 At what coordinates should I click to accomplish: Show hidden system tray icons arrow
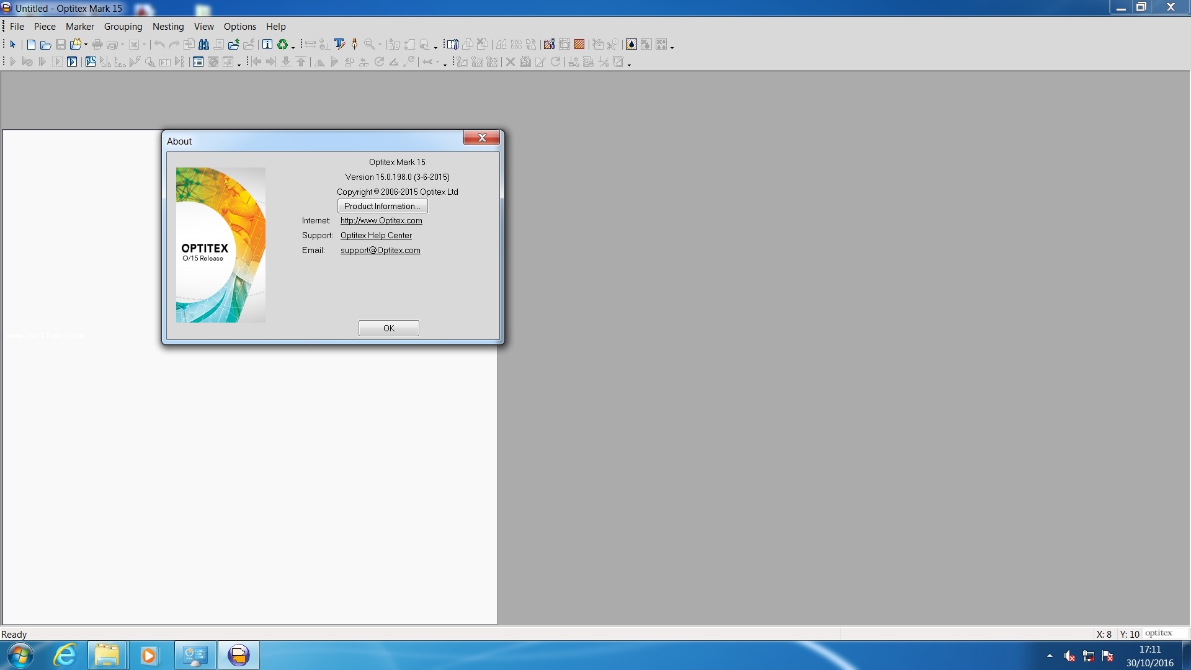[x=1050, y=656]
